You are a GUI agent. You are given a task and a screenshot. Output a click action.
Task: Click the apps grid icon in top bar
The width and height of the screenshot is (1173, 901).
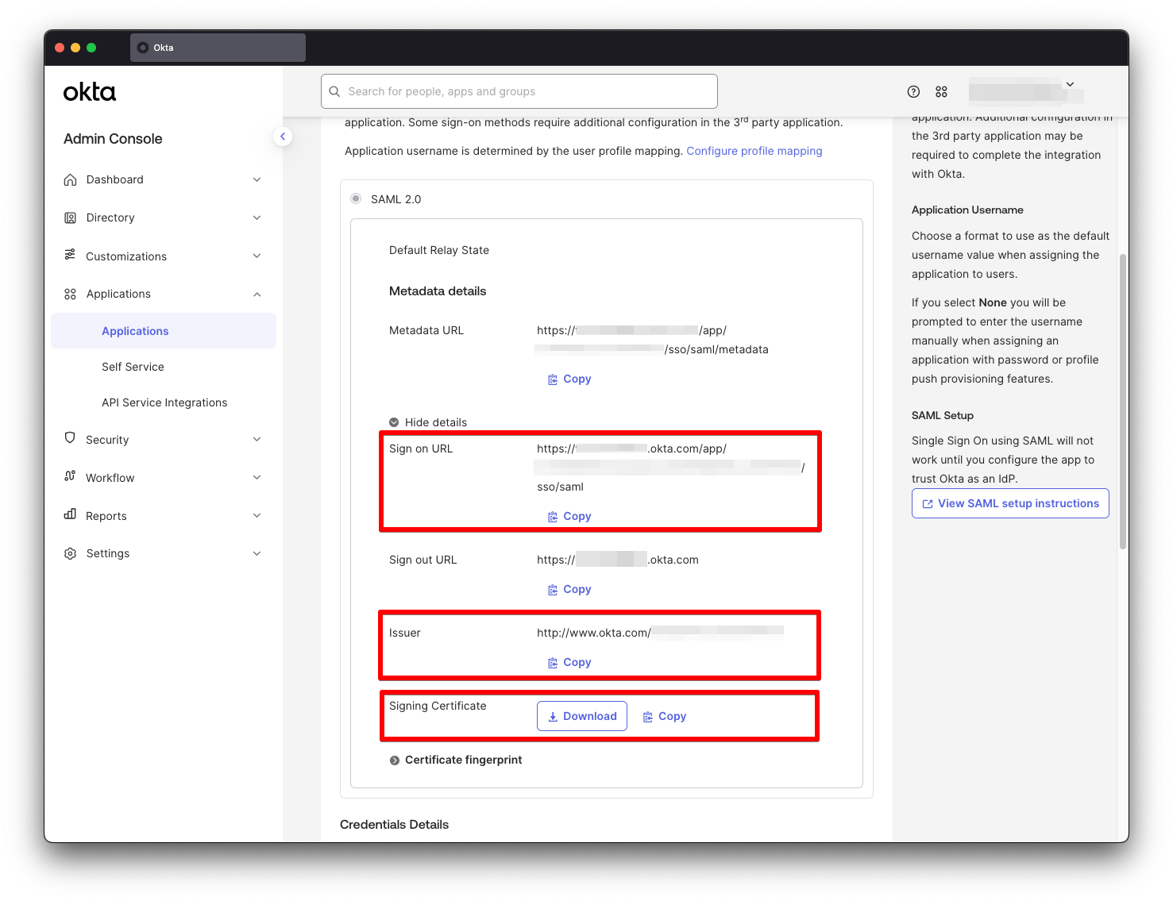pyautogui.click(x=941, y=91)
